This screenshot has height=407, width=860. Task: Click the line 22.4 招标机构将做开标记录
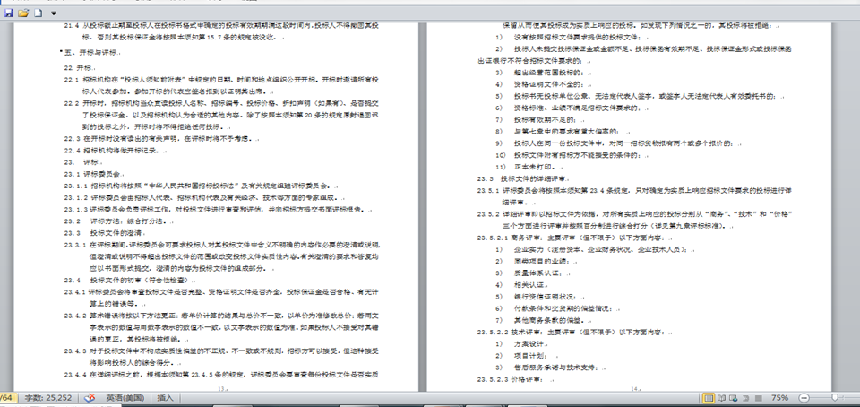tap(112, 151)
